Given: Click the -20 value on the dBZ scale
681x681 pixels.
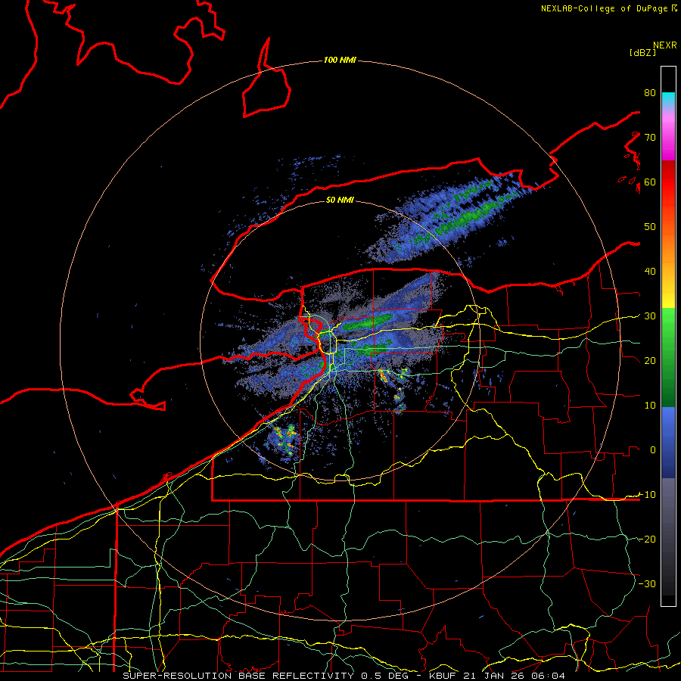Looking at the screenshot, I should (x=647, y=540).
